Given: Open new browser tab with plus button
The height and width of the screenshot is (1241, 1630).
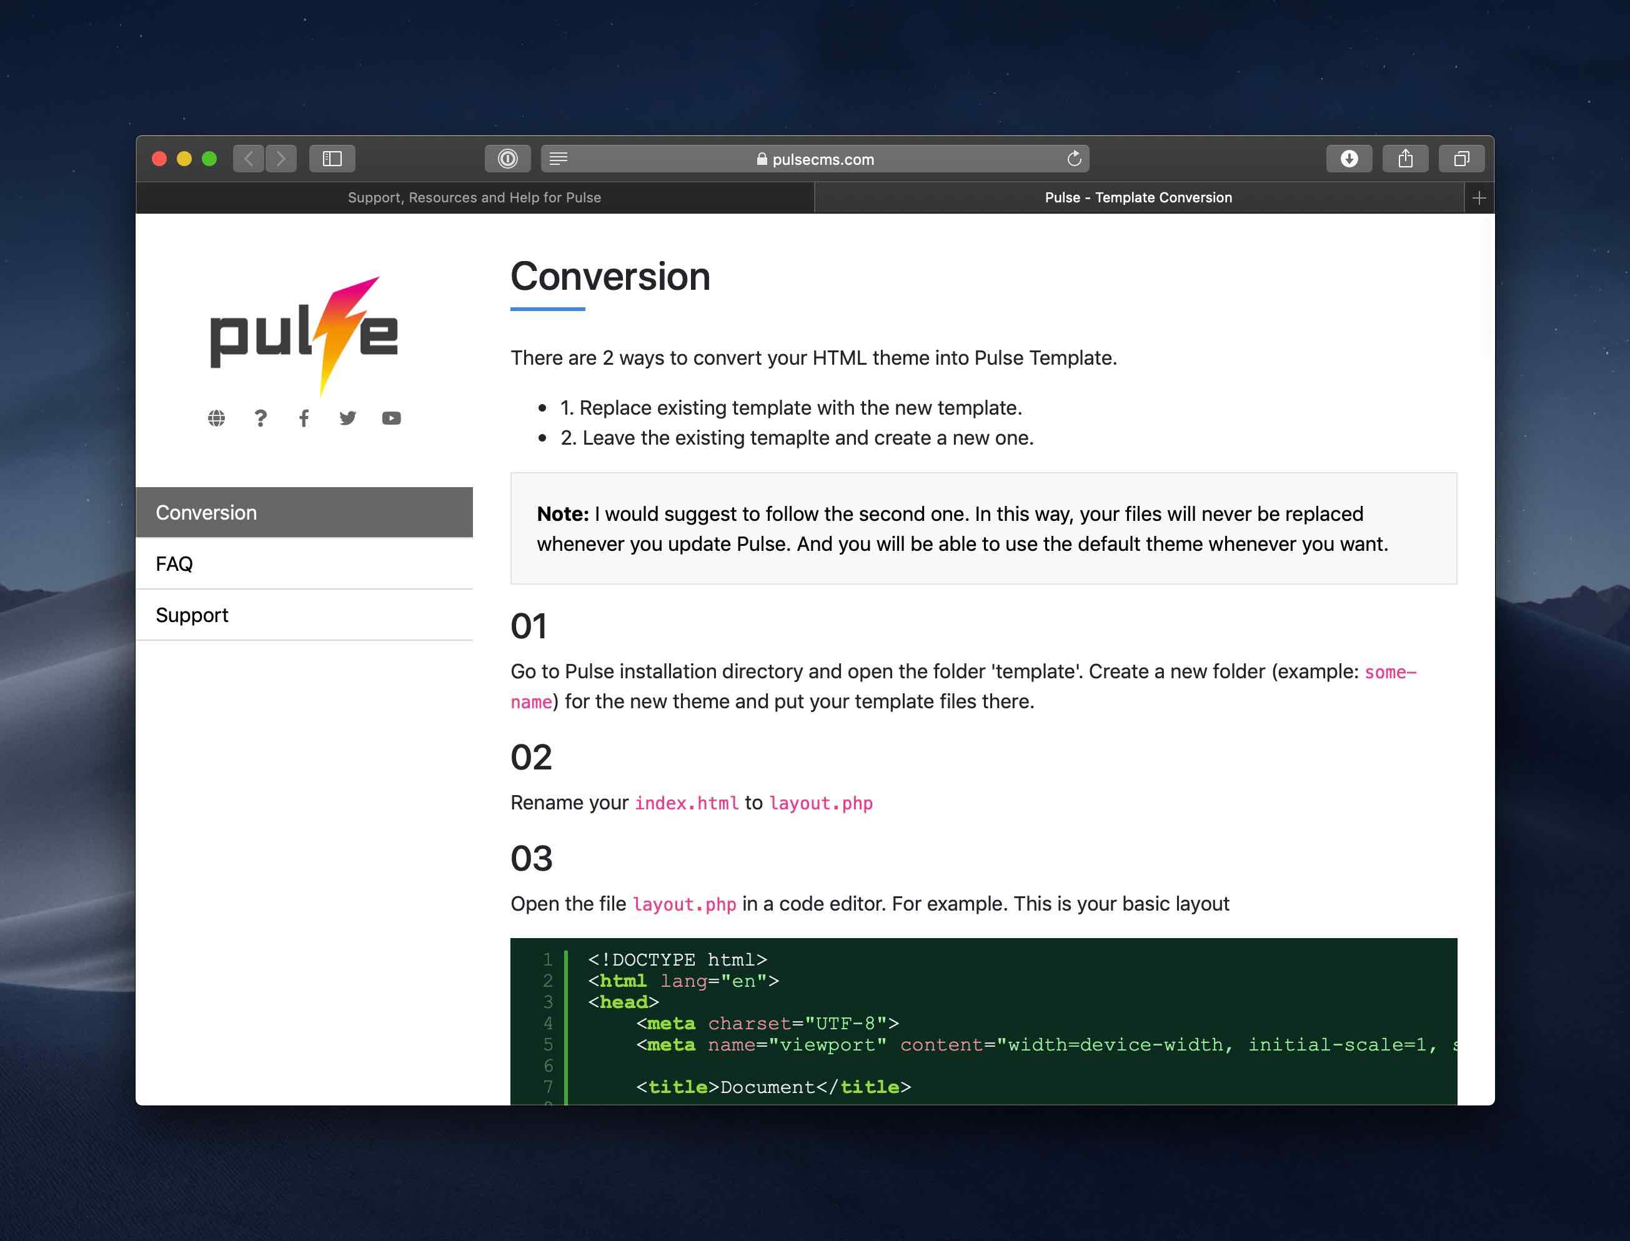Looking at the screenshot, I should 1479,197.
